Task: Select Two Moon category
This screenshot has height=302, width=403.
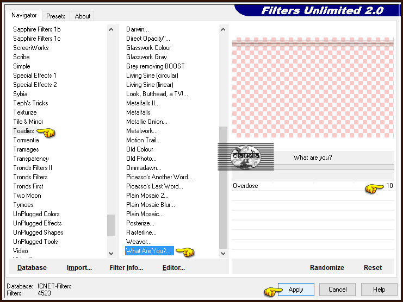Action: point(27,196)
